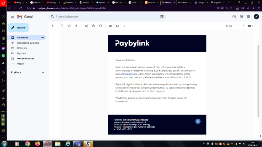Toggle the Gmail main menu hamburger
This screenshot has width=262, height=147.
click(x=13, y=17)
